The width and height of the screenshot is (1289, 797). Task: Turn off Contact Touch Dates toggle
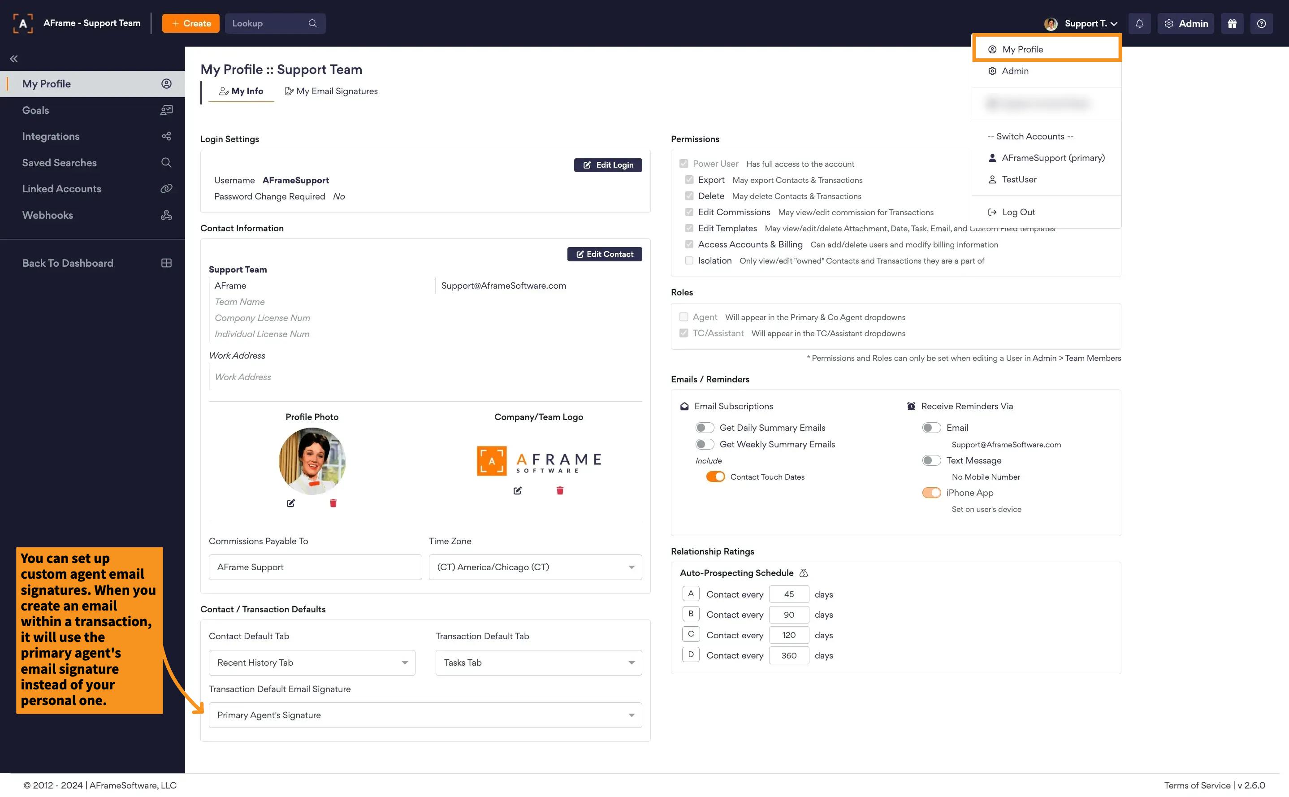coord(715,476)
